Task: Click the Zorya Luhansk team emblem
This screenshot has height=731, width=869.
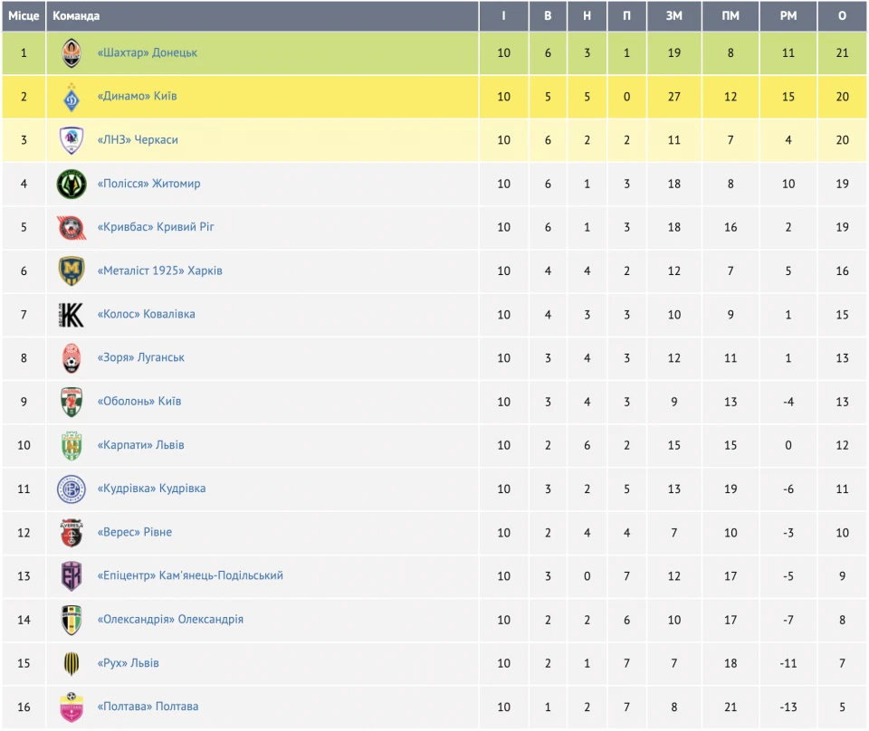Action: (x=72, y=358)
